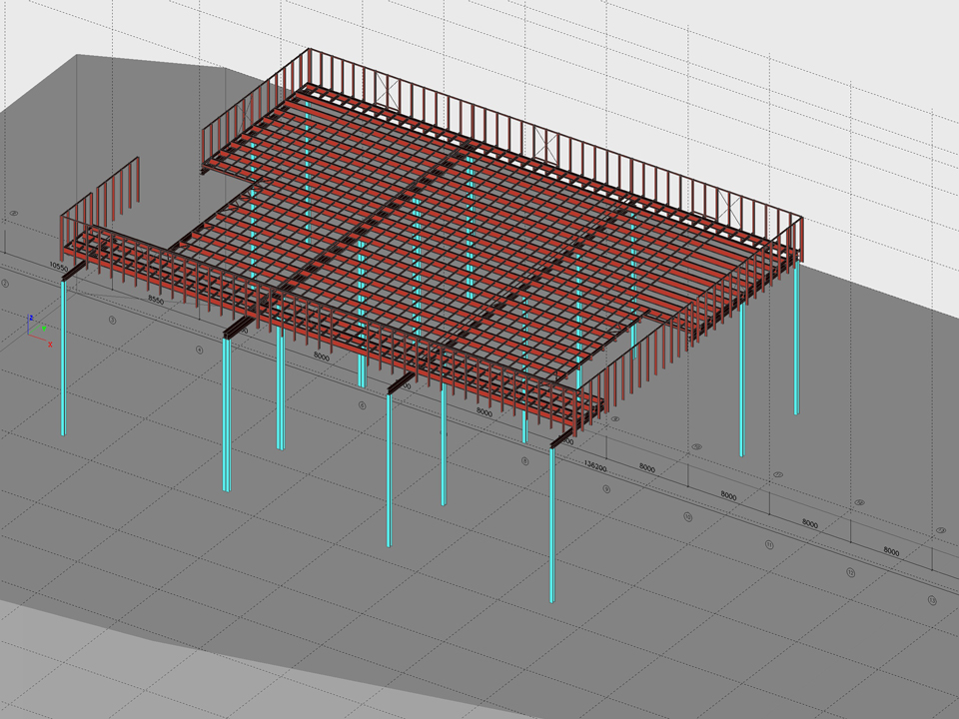This screenshot has height=719, width=959.
Task: Click the XYZ coordinate axis gizmo
Action: click(37, 329)
